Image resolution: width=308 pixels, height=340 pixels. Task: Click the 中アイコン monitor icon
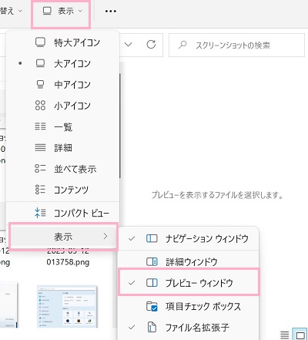40,84
